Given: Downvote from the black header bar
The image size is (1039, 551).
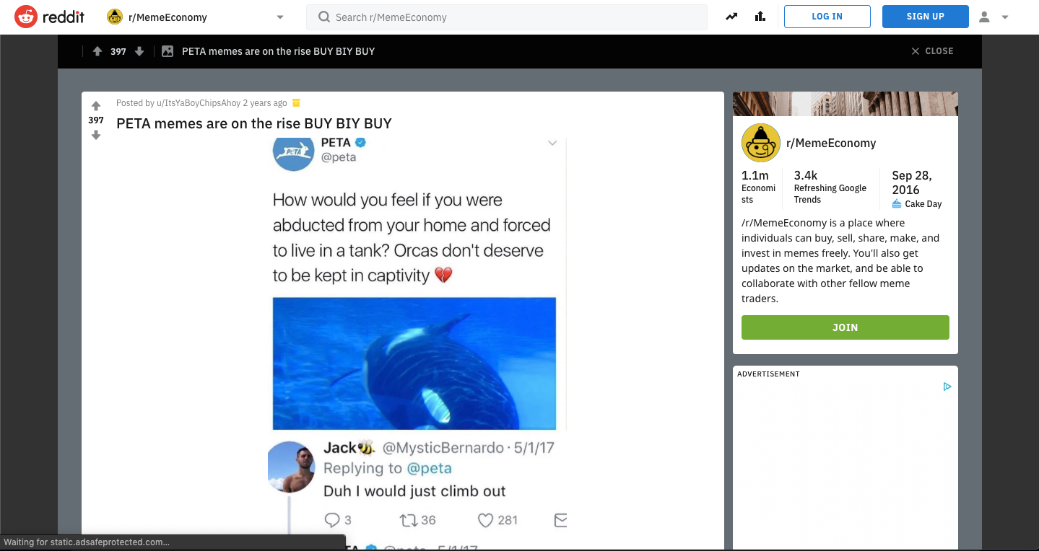Looking at the screenshot, I should (140, 51).
